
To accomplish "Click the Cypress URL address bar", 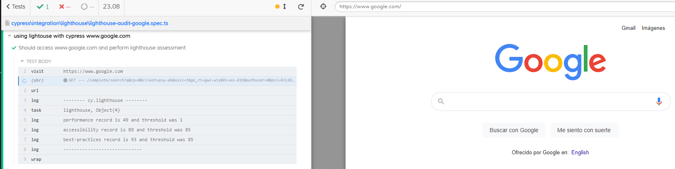I will click(x=505, y=7).
